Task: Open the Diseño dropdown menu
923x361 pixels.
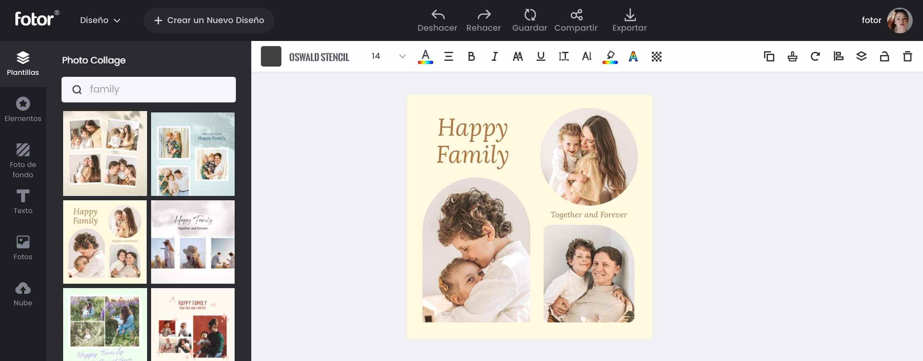Action: point(100,20)
